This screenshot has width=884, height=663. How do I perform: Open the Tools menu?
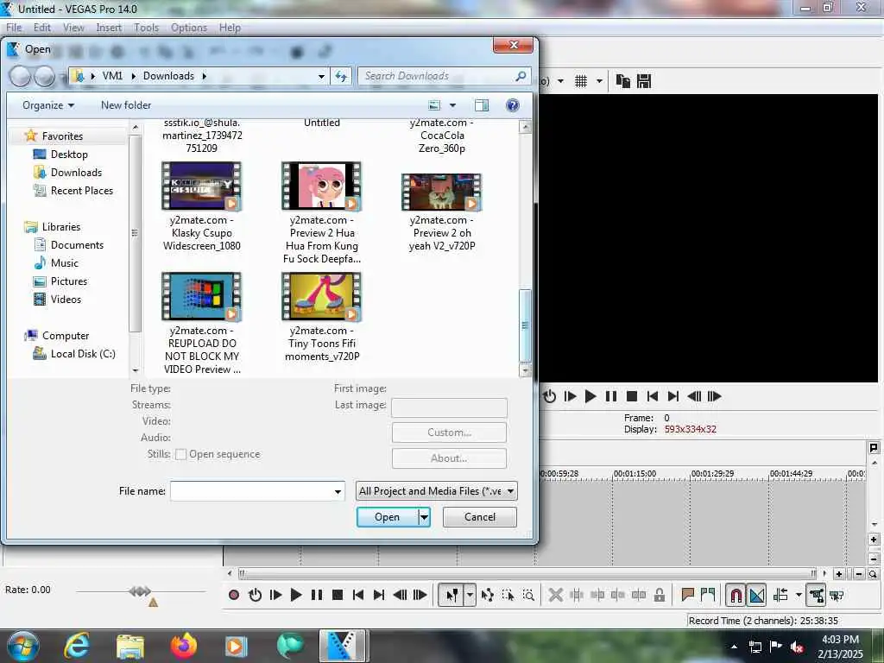[x=146, y=28]
